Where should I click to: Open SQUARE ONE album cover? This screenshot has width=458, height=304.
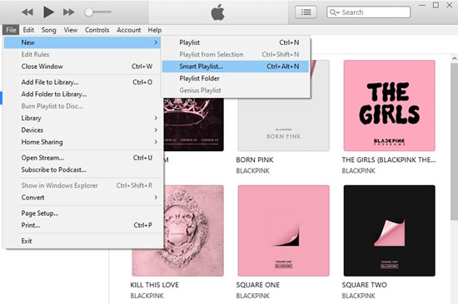tap(284, 231)
